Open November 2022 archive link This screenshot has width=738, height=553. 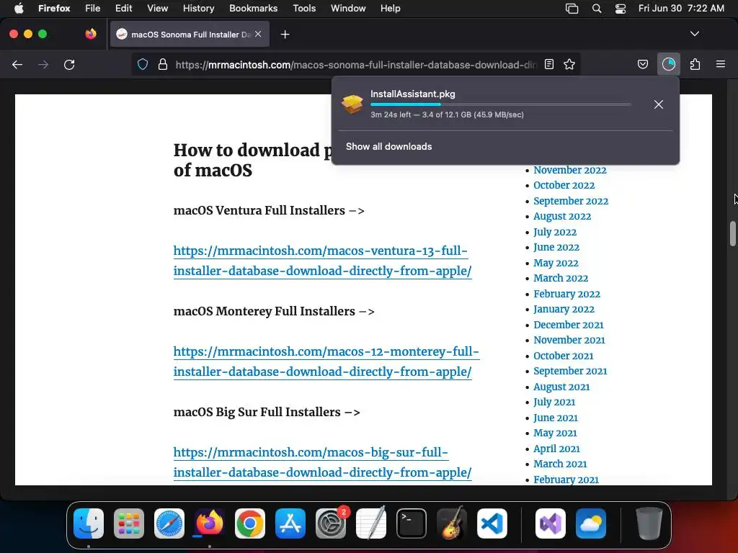pos(570,170)
